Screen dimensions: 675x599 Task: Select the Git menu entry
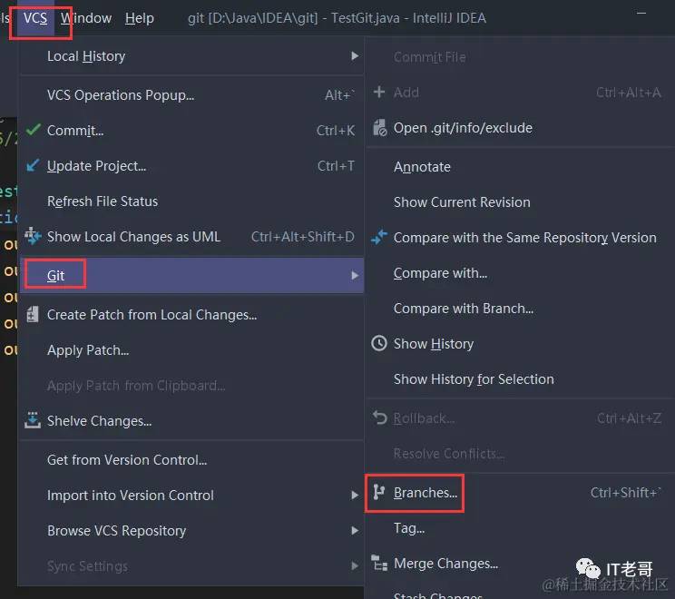192,275
